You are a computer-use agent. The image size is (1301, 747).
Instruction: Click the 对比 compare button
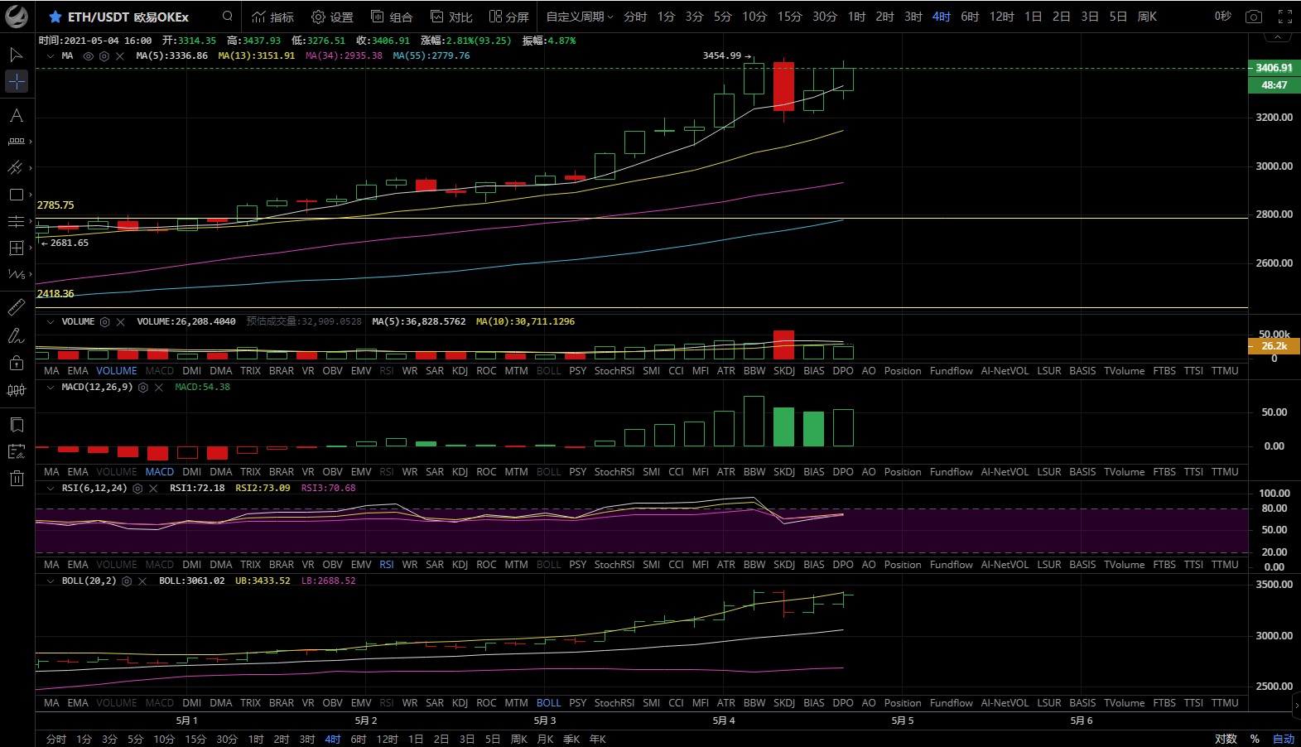[x=451, y=17]
